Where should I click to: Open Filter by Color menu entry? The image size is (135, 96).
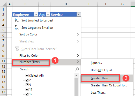[x=46, y=56]
